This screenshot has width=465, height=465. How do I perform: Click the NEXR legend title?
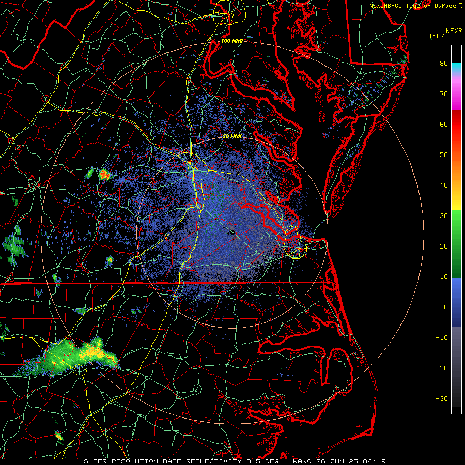(x=454, y=31)
